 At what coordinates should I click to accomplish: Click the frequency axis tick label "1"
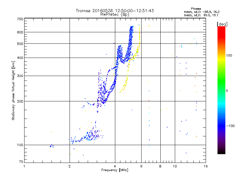(24, 166)
